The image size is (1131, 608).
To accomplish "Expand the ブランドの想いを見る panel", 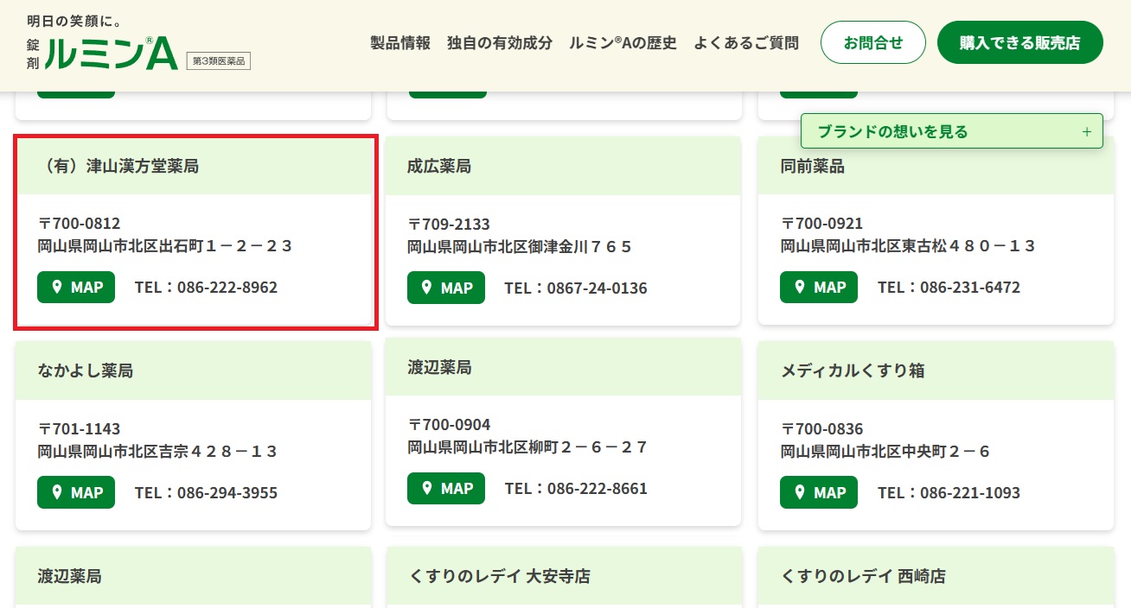I will (x=952, y=131).
